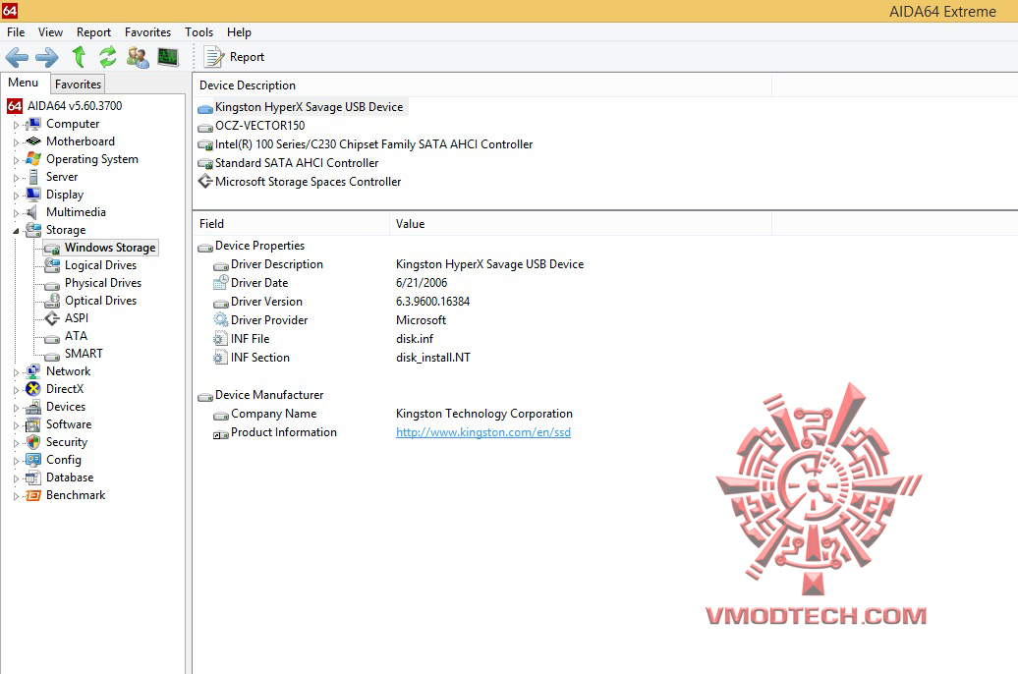Expand the Display tree node

17,195
